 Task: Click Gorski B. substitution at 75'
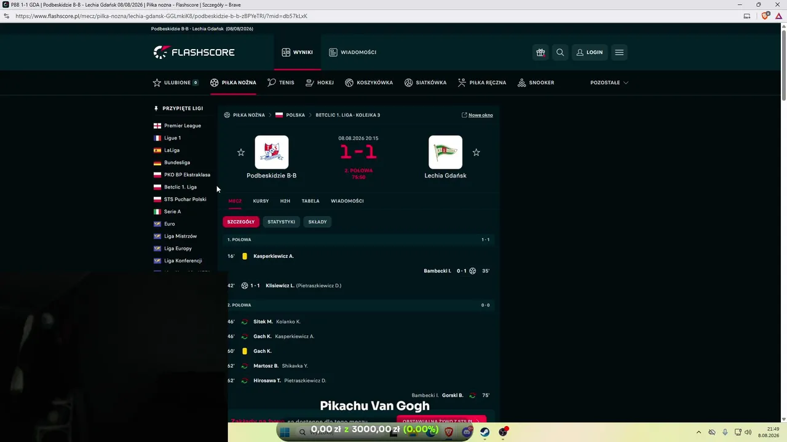click(x=453, y=395)
